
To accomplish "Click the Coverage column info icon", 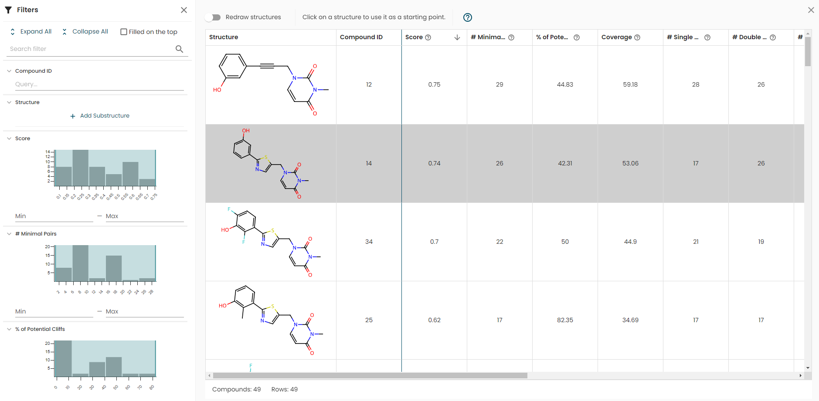I will click(637, 37).
